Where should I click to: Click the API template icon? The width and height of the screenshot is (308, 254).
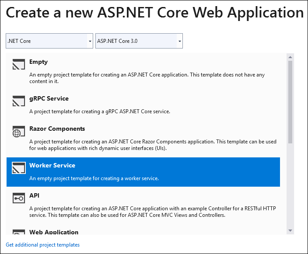pos(19,198)
